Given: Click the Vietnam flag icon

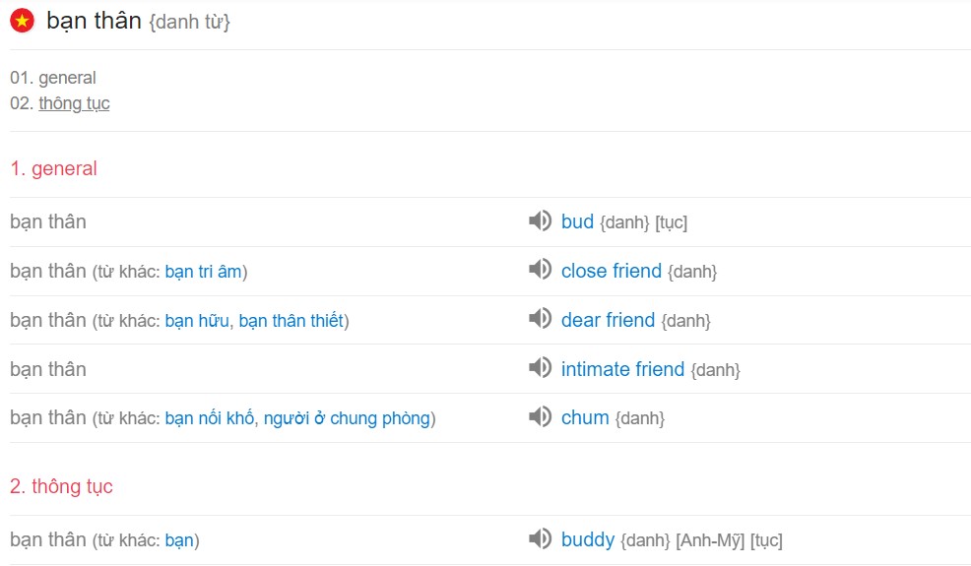Looking at the screenshot, I should 23,21.
